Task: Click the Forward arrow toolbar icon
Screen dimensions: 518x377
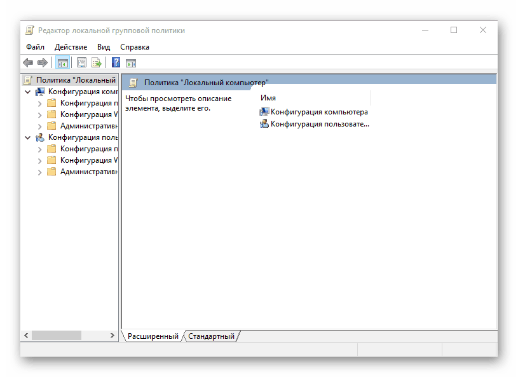Action: click(x=43, y=62)
